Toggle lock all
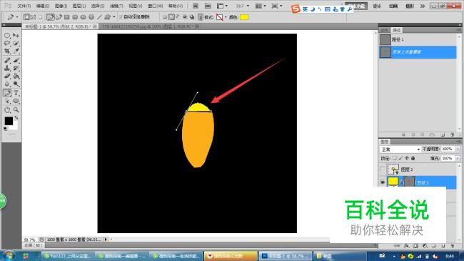This screenshot has width=464, height=261. click(413, 158)
